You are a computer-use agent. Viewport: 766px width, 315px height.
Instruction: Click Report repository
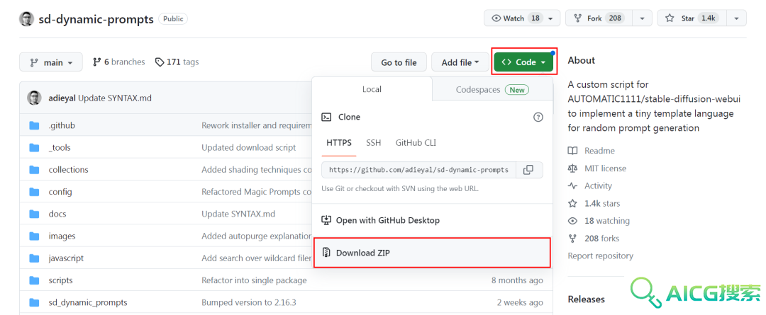pos(601,256)
